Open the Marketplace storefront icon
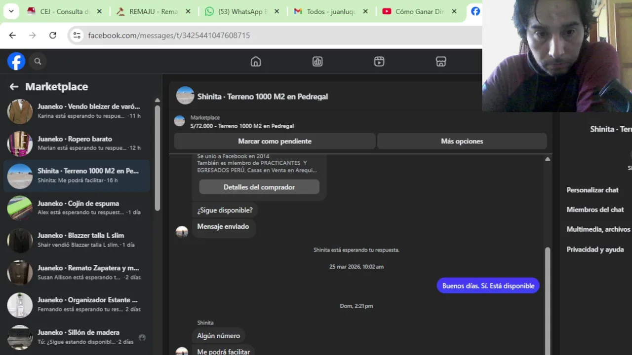 point(441,62)
